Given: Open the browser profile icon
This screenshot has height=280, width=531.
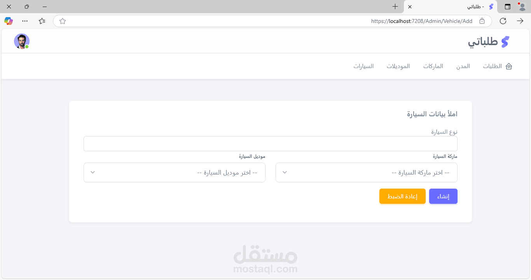Looking at the screenshot, I should point(522,6).
